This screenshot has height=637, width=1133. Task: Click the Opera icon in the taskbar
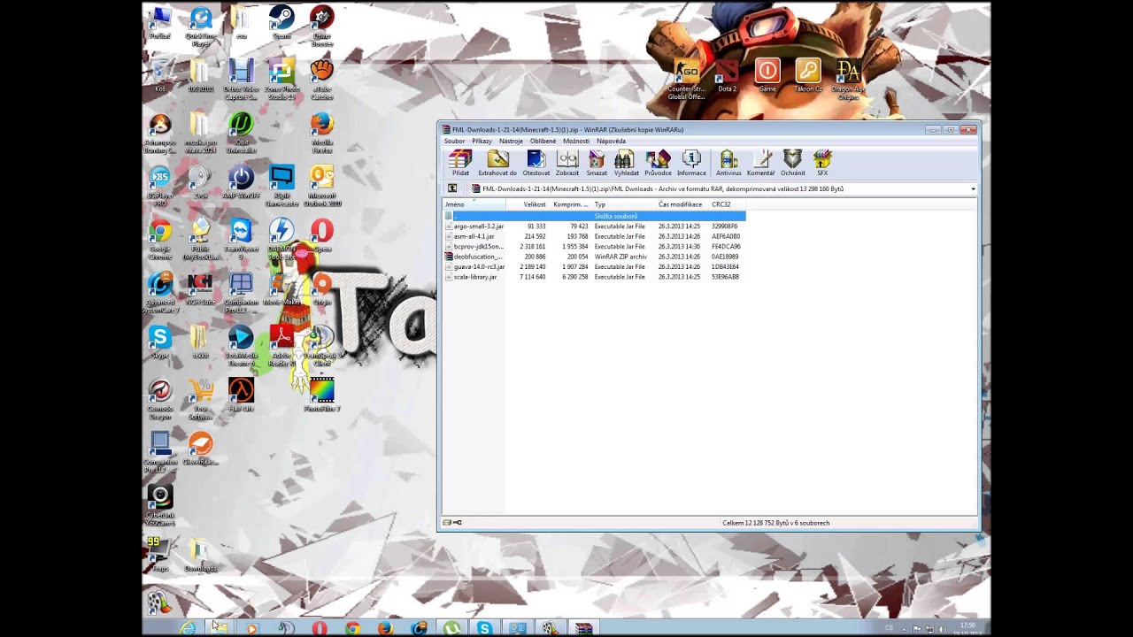320,628
